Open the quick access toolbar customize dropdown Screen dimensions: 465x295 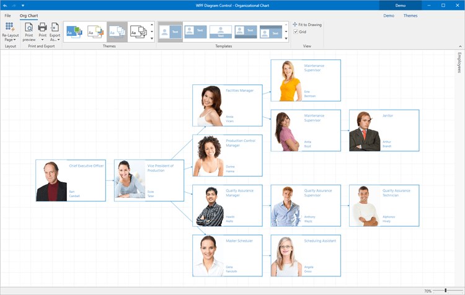point(23,6)
